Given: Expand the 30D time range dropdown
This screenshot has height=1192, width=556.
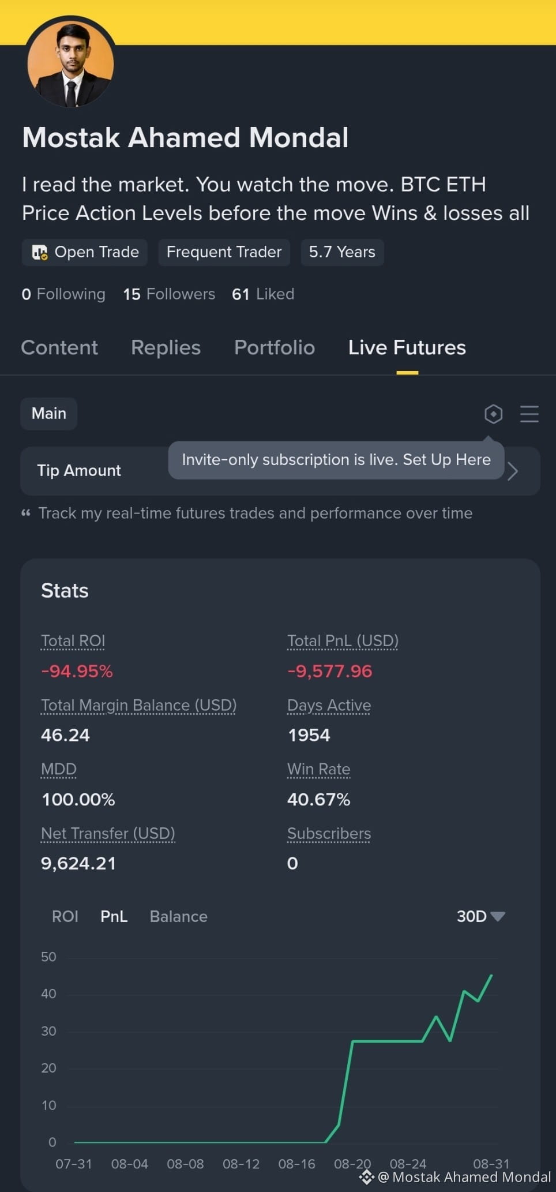Looking at the screenshot, I should [480, 916].
